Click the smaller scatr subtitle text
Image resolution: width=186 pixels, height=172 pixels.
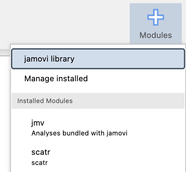tap(39, 163)
